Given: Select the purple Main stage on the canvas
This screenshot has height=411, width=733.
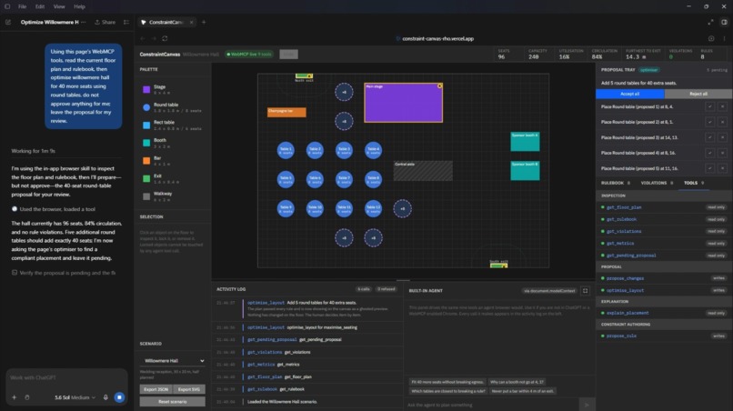Looking at the screenshot, I should coord(404,103).
